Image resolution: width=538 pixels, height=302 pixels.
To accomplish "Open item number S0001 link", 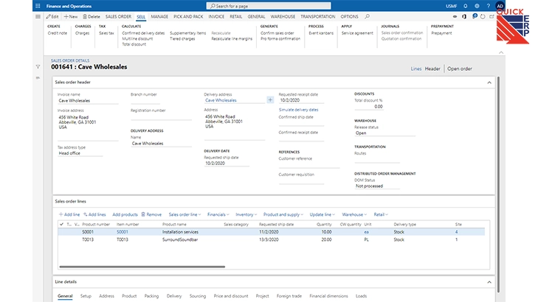I will pos(123,232).
